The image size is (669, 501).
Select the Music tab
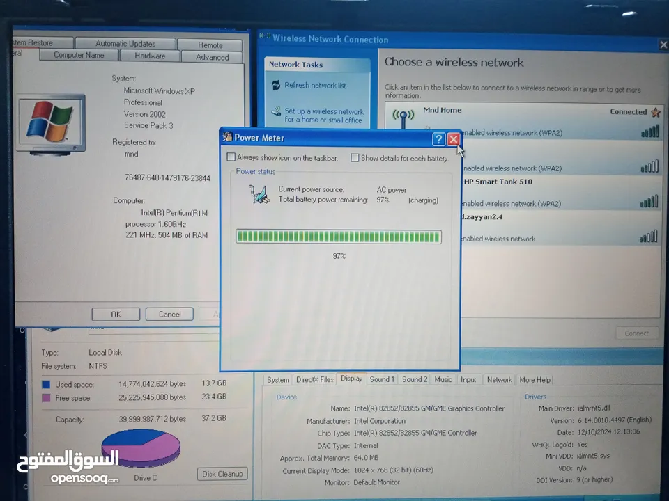(443, 379)
